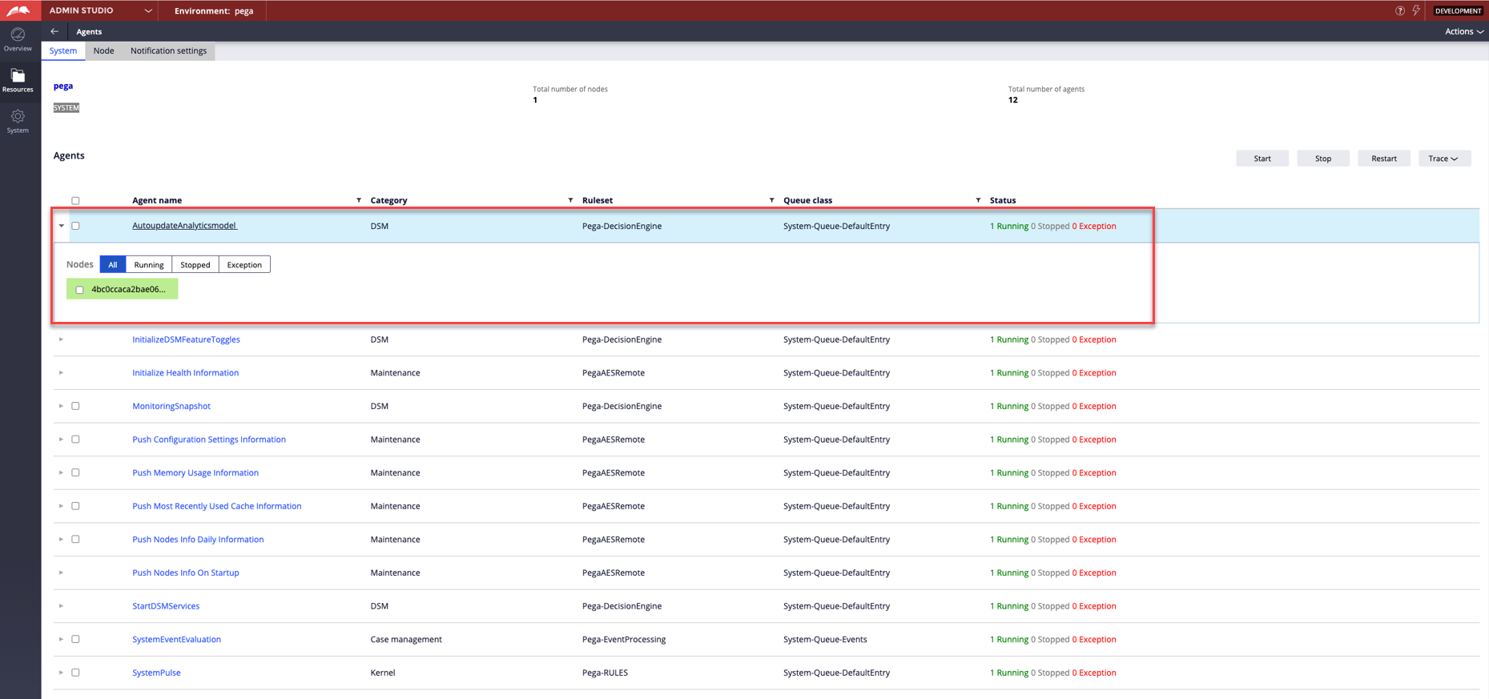This screenshot has height=699, width=1489.
Task: Select the green node 4bc0ccaca2bae06 tile
Action: click(123, 289)
